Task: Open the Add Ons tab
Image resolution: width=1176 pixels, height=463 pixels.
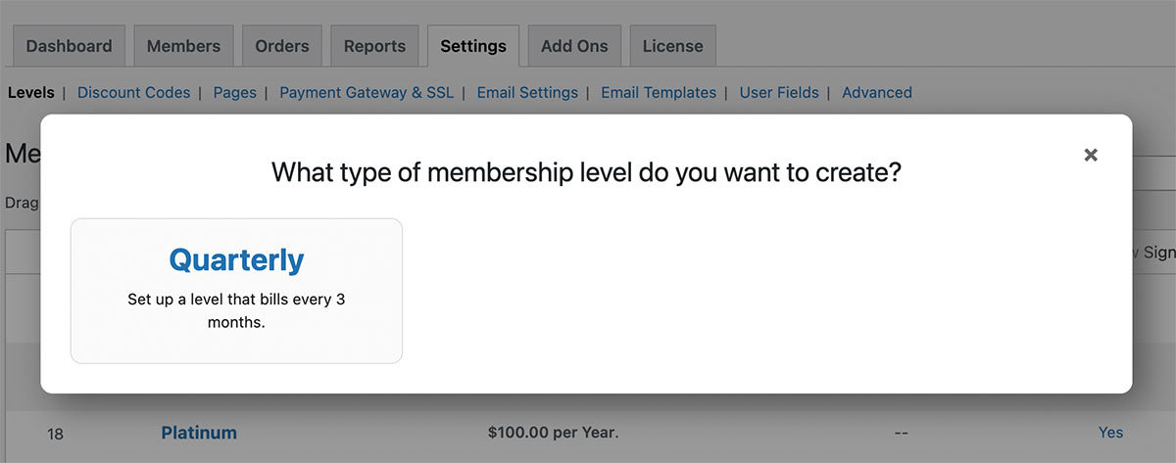Action: pos(574,46)
